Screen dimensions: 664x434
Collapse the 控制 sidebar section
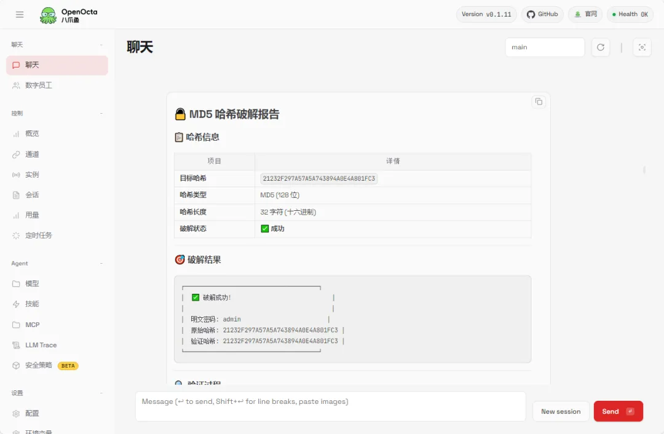click(101, 114)
